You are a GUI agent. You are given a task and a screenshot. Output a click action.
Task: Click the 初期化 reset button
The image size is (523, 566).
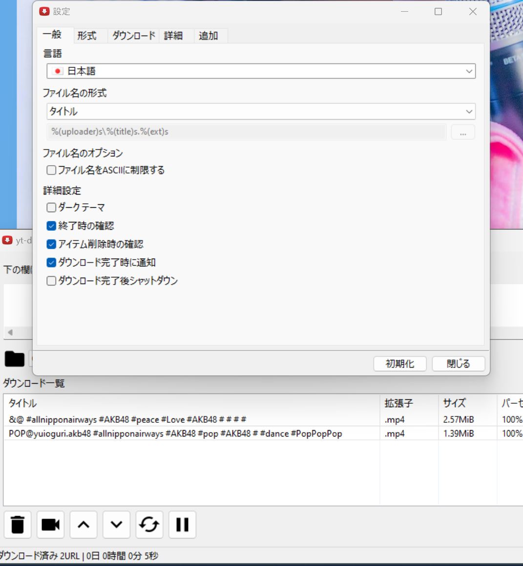(400, 364)
